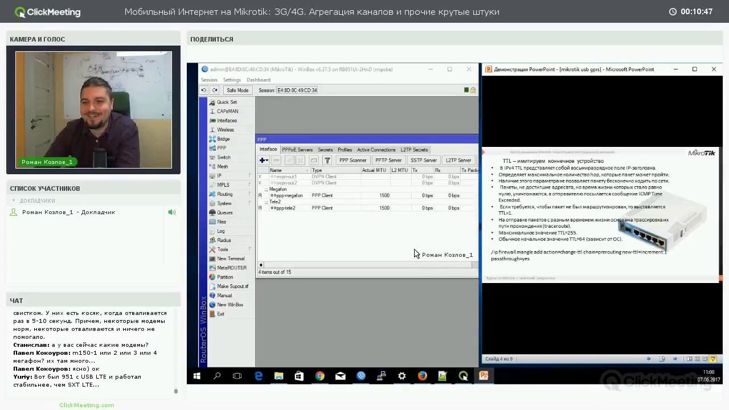
Task: Open the Windows Start menu
Action: [196, 376]
